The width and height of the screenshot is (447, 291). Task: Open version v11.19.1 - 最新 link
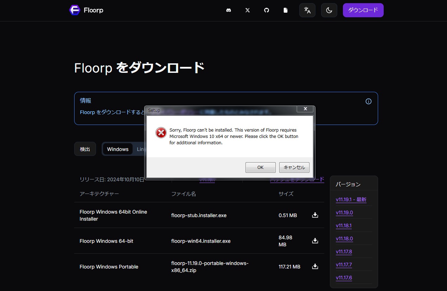(351, 200)
